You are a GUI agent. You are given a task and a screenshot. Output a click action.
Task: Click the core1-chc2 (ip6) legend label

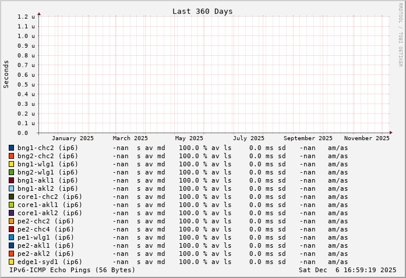50,197
